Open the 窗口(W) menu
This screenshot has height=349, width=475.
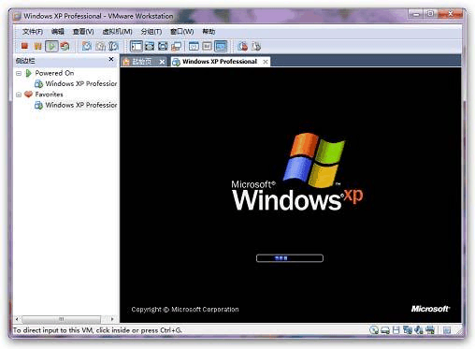pos(181,32)
